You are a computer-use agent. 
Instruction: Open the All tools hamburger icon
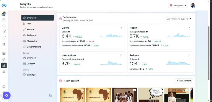(x=4, y=72)
